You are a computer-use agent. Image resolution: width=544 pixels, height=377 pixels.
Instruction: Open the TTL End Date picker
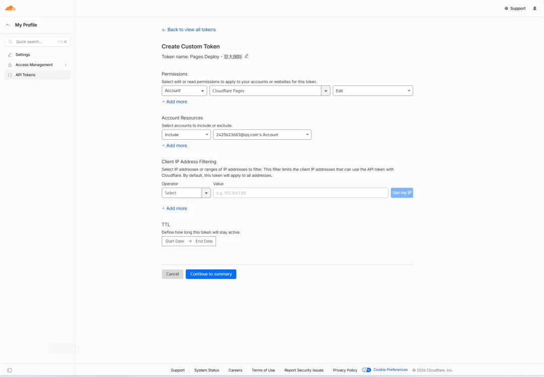[x=204, y=241]
